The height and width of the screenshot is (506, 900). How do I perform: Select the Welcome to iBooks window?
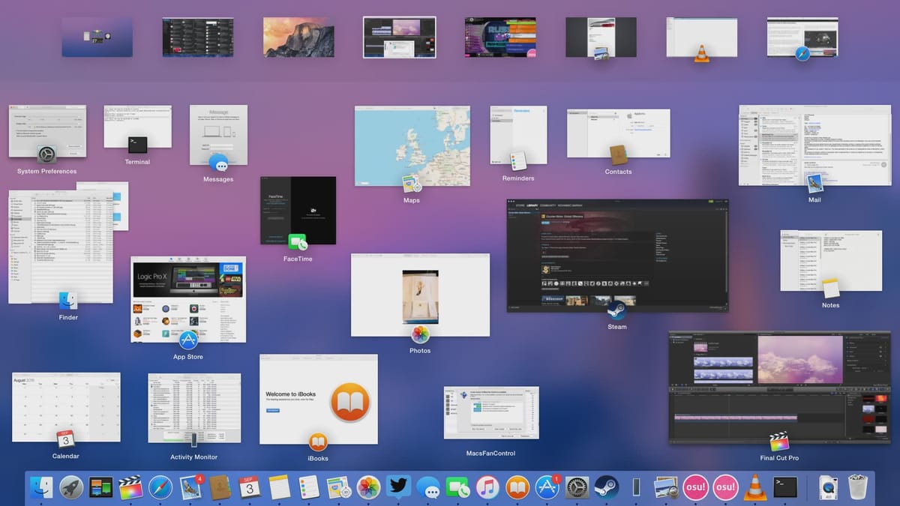318,400
